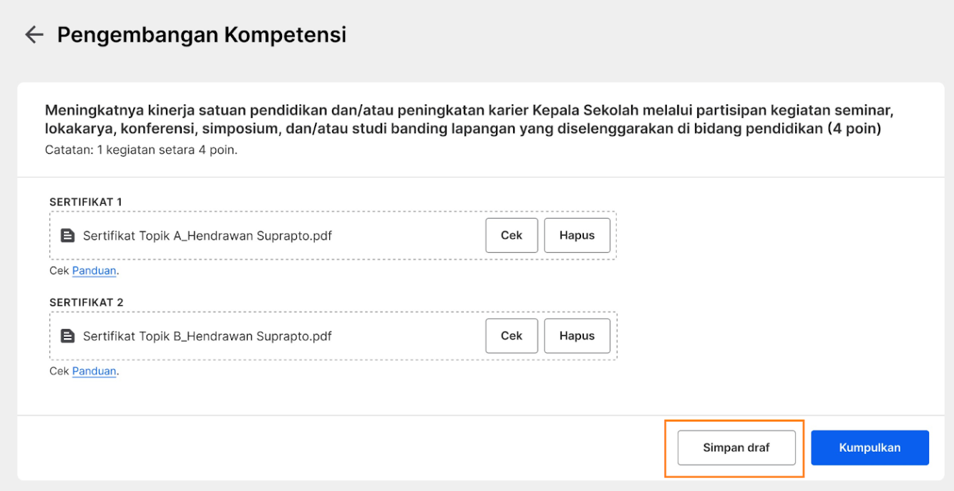This screenshot has width=954, height=491.
Task: Save the form with Simpan draf
Action: tap(736, 447)
